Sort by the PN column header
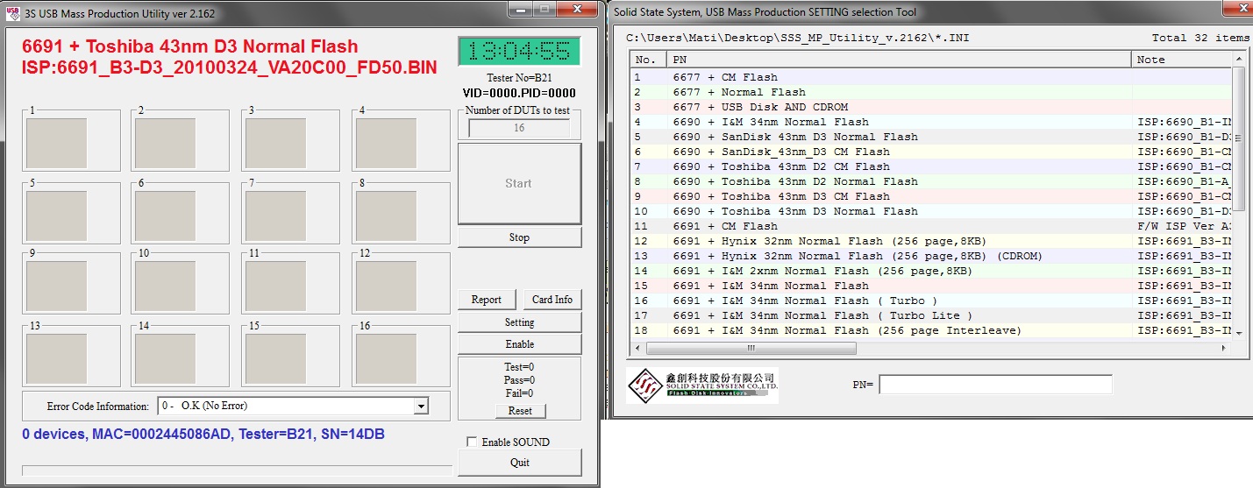The width and height of the screenshot is (1253, 488). point(899,60)
